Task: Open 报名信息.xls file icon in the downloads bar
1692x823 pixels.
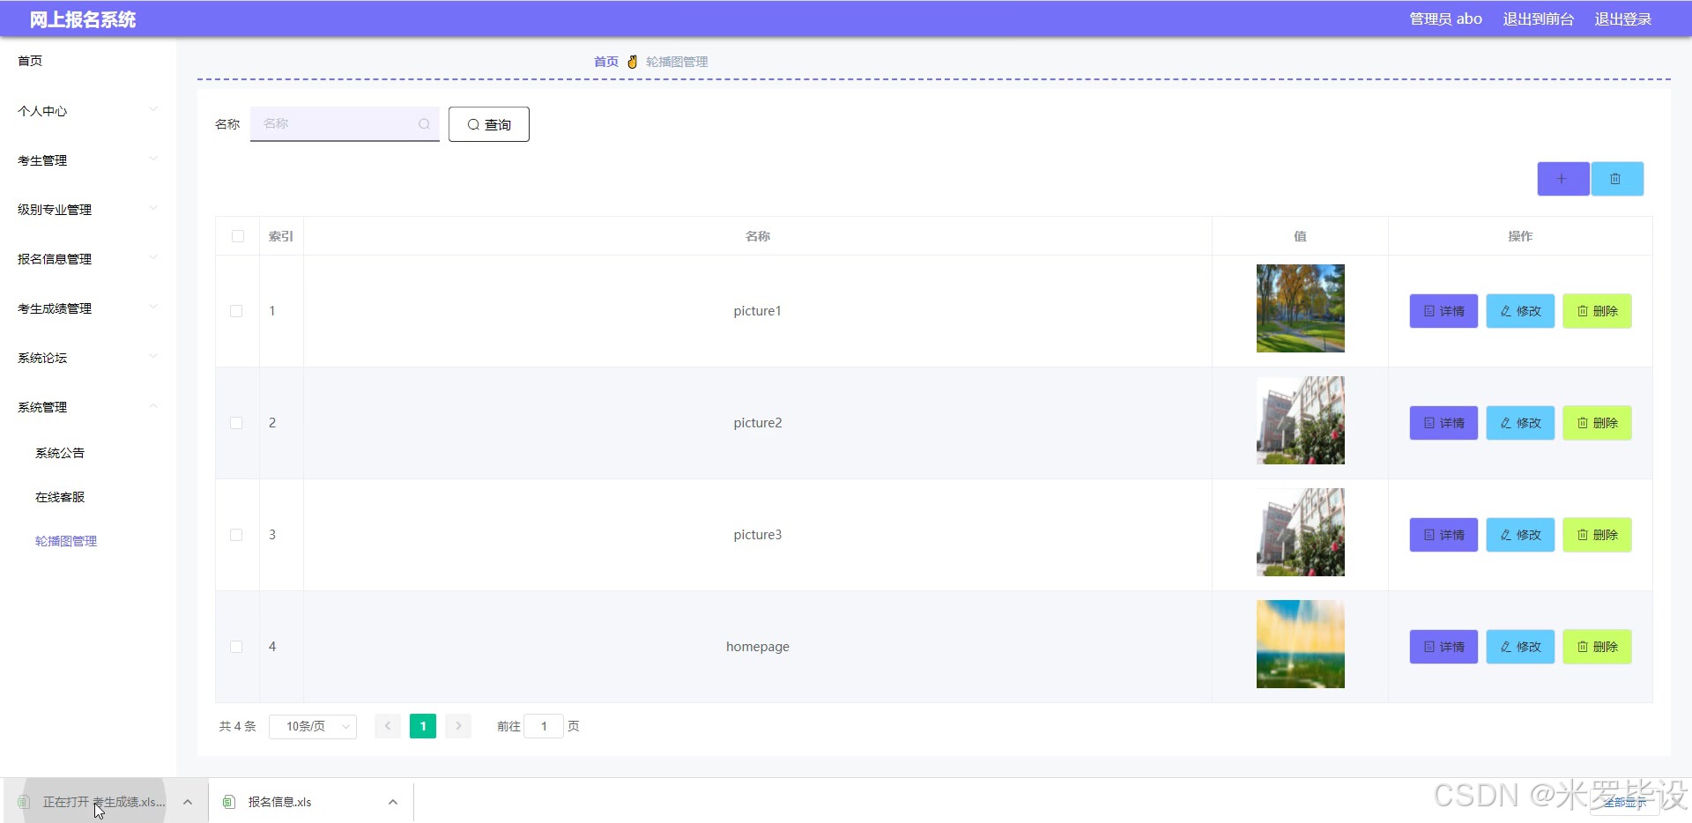Action: [x=229, y=802]
